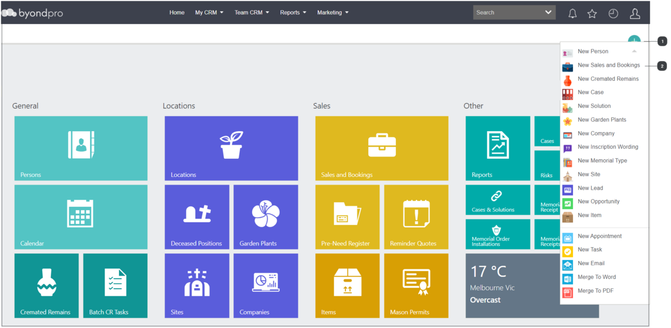The height and width of the screenshot is (328, 671).
Task: Open the Batch CR Tasks checklist tile
Action: (116, 286)
